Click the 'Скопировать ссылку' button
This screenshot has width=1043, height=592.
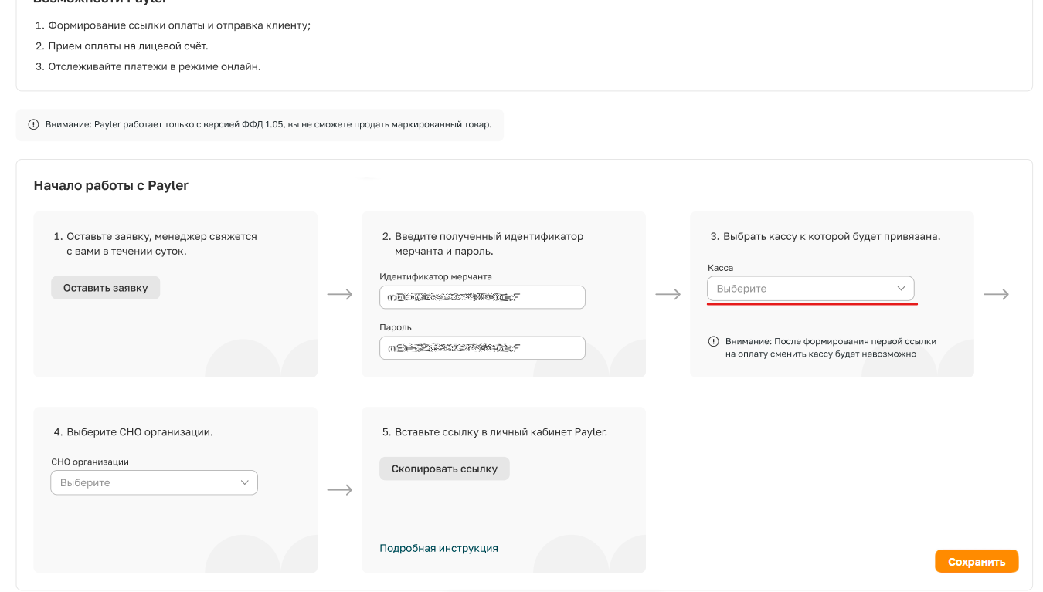[x=444, y=469]
